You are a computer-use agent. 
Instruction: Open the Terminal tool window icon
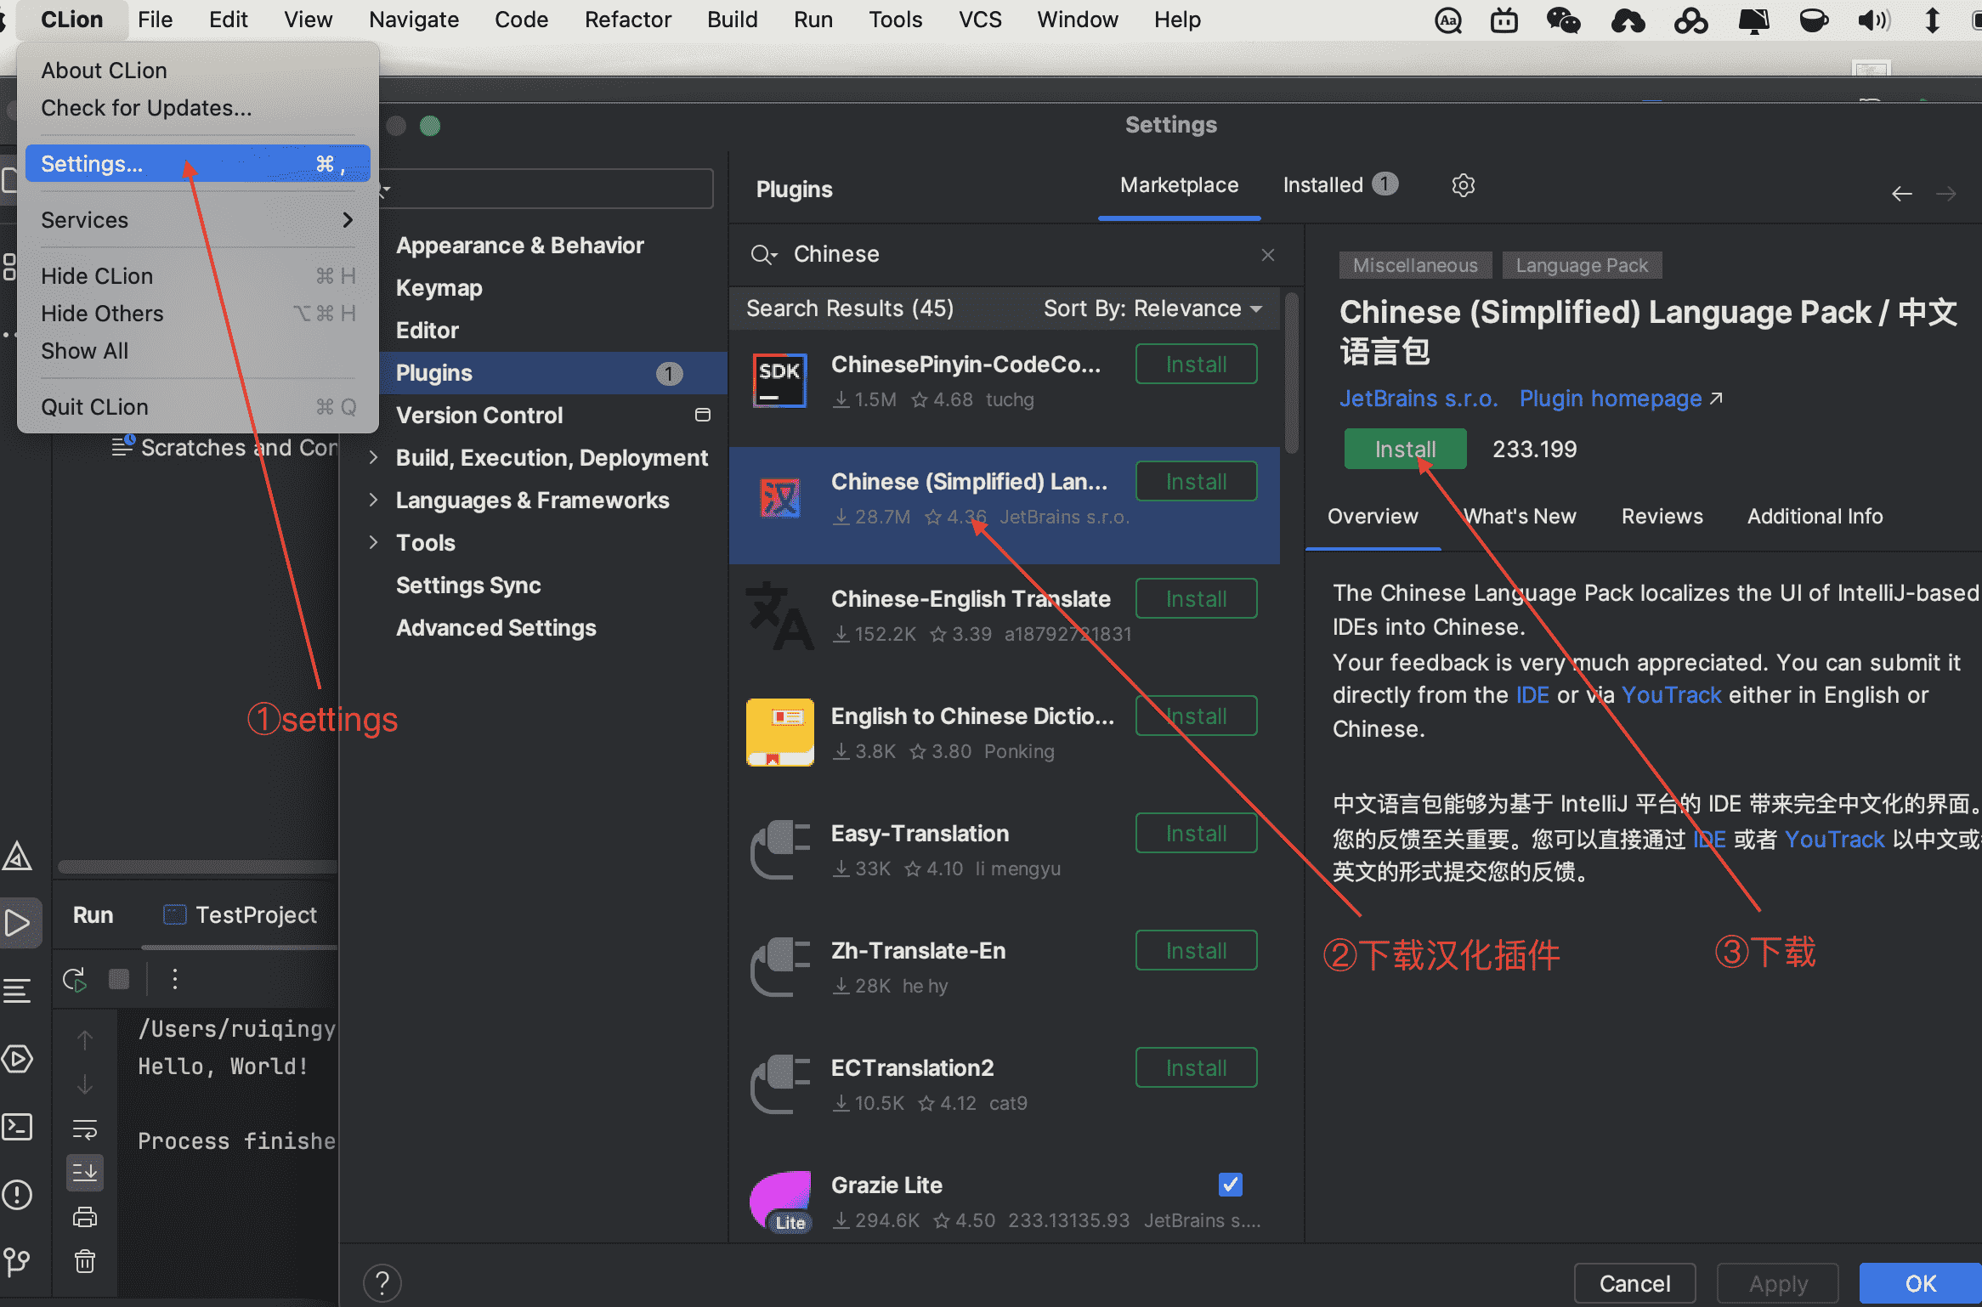[16, 1127]
